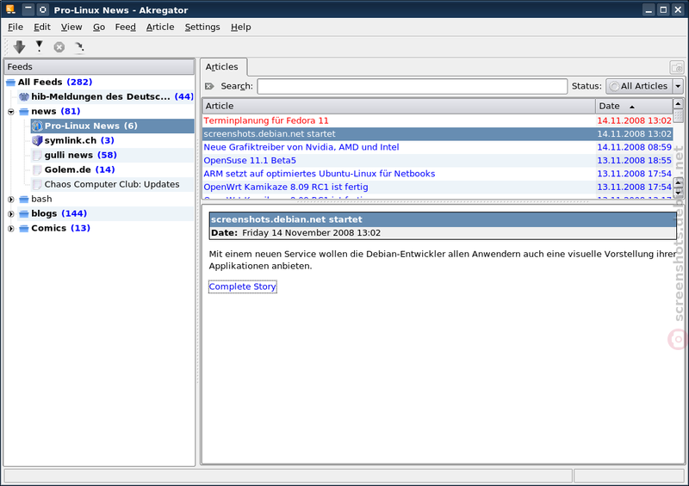Click the Fetch All Feeds toolbar icon
The image size is (689, 486).
coord(39,46)
